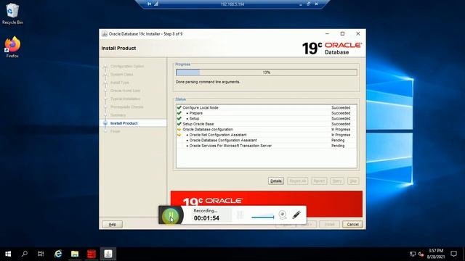Grab the recorder toolbar drag handle
Screen dimensions: 465x261
click(x=240, y=215)
